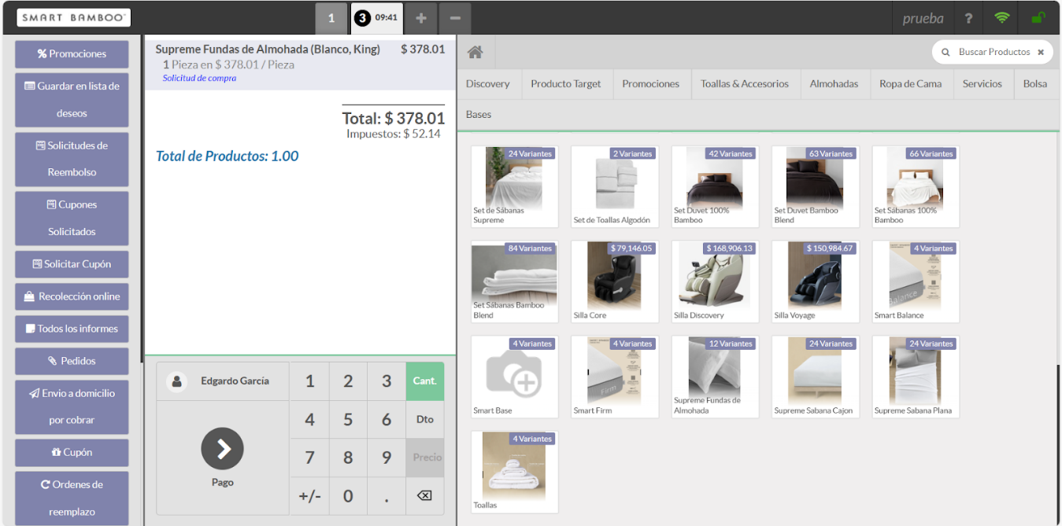
Task: Select customer Edgardo García
Action: 223,381
